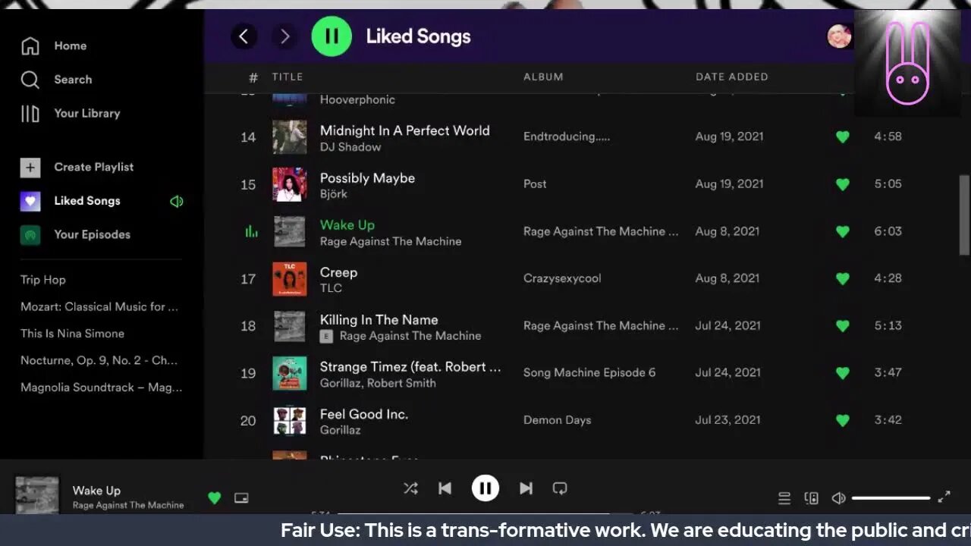The image size is (971, 546).
Task: Unlike Creep with its green heart
Action: point(842,278)
